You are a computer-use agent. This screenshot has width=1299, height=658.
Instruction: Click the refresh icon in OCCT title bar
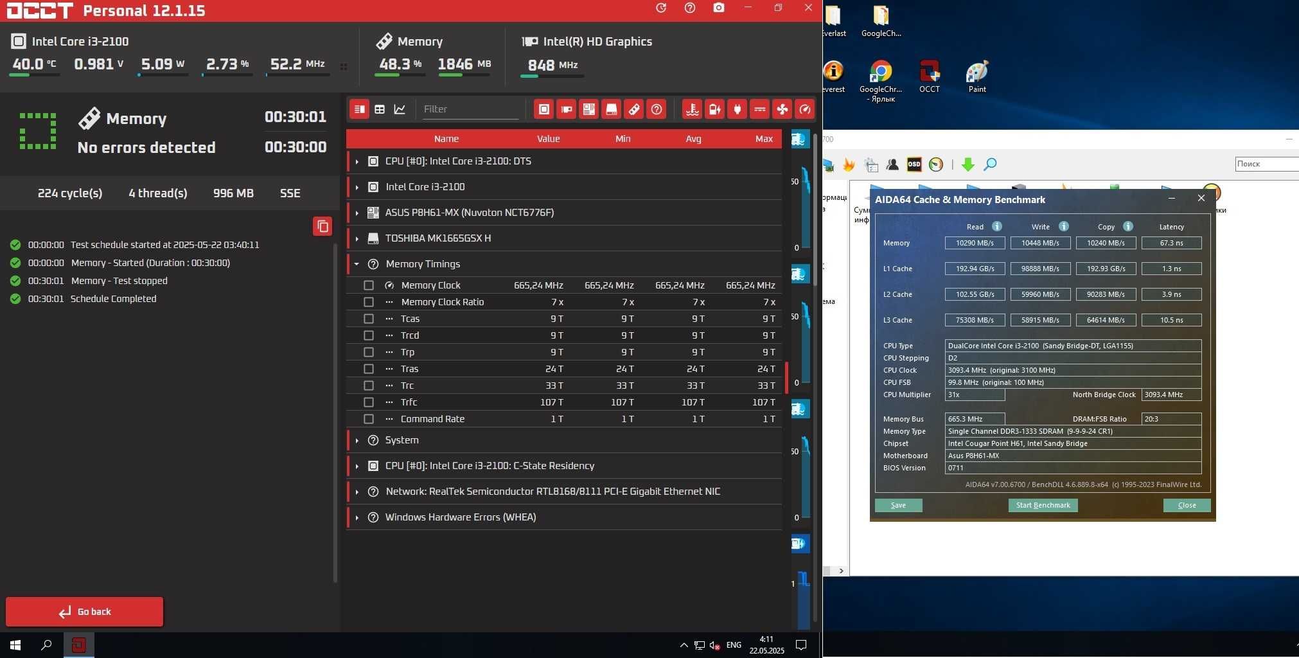pos(661,8)
